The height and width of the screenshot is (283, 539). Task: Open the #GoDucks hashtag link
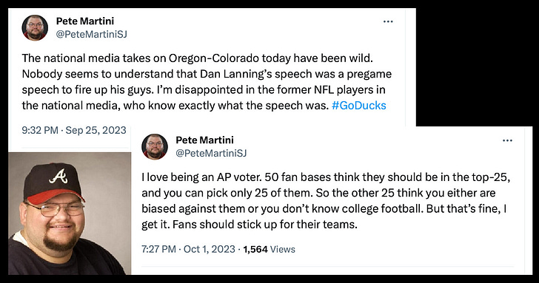359,106
